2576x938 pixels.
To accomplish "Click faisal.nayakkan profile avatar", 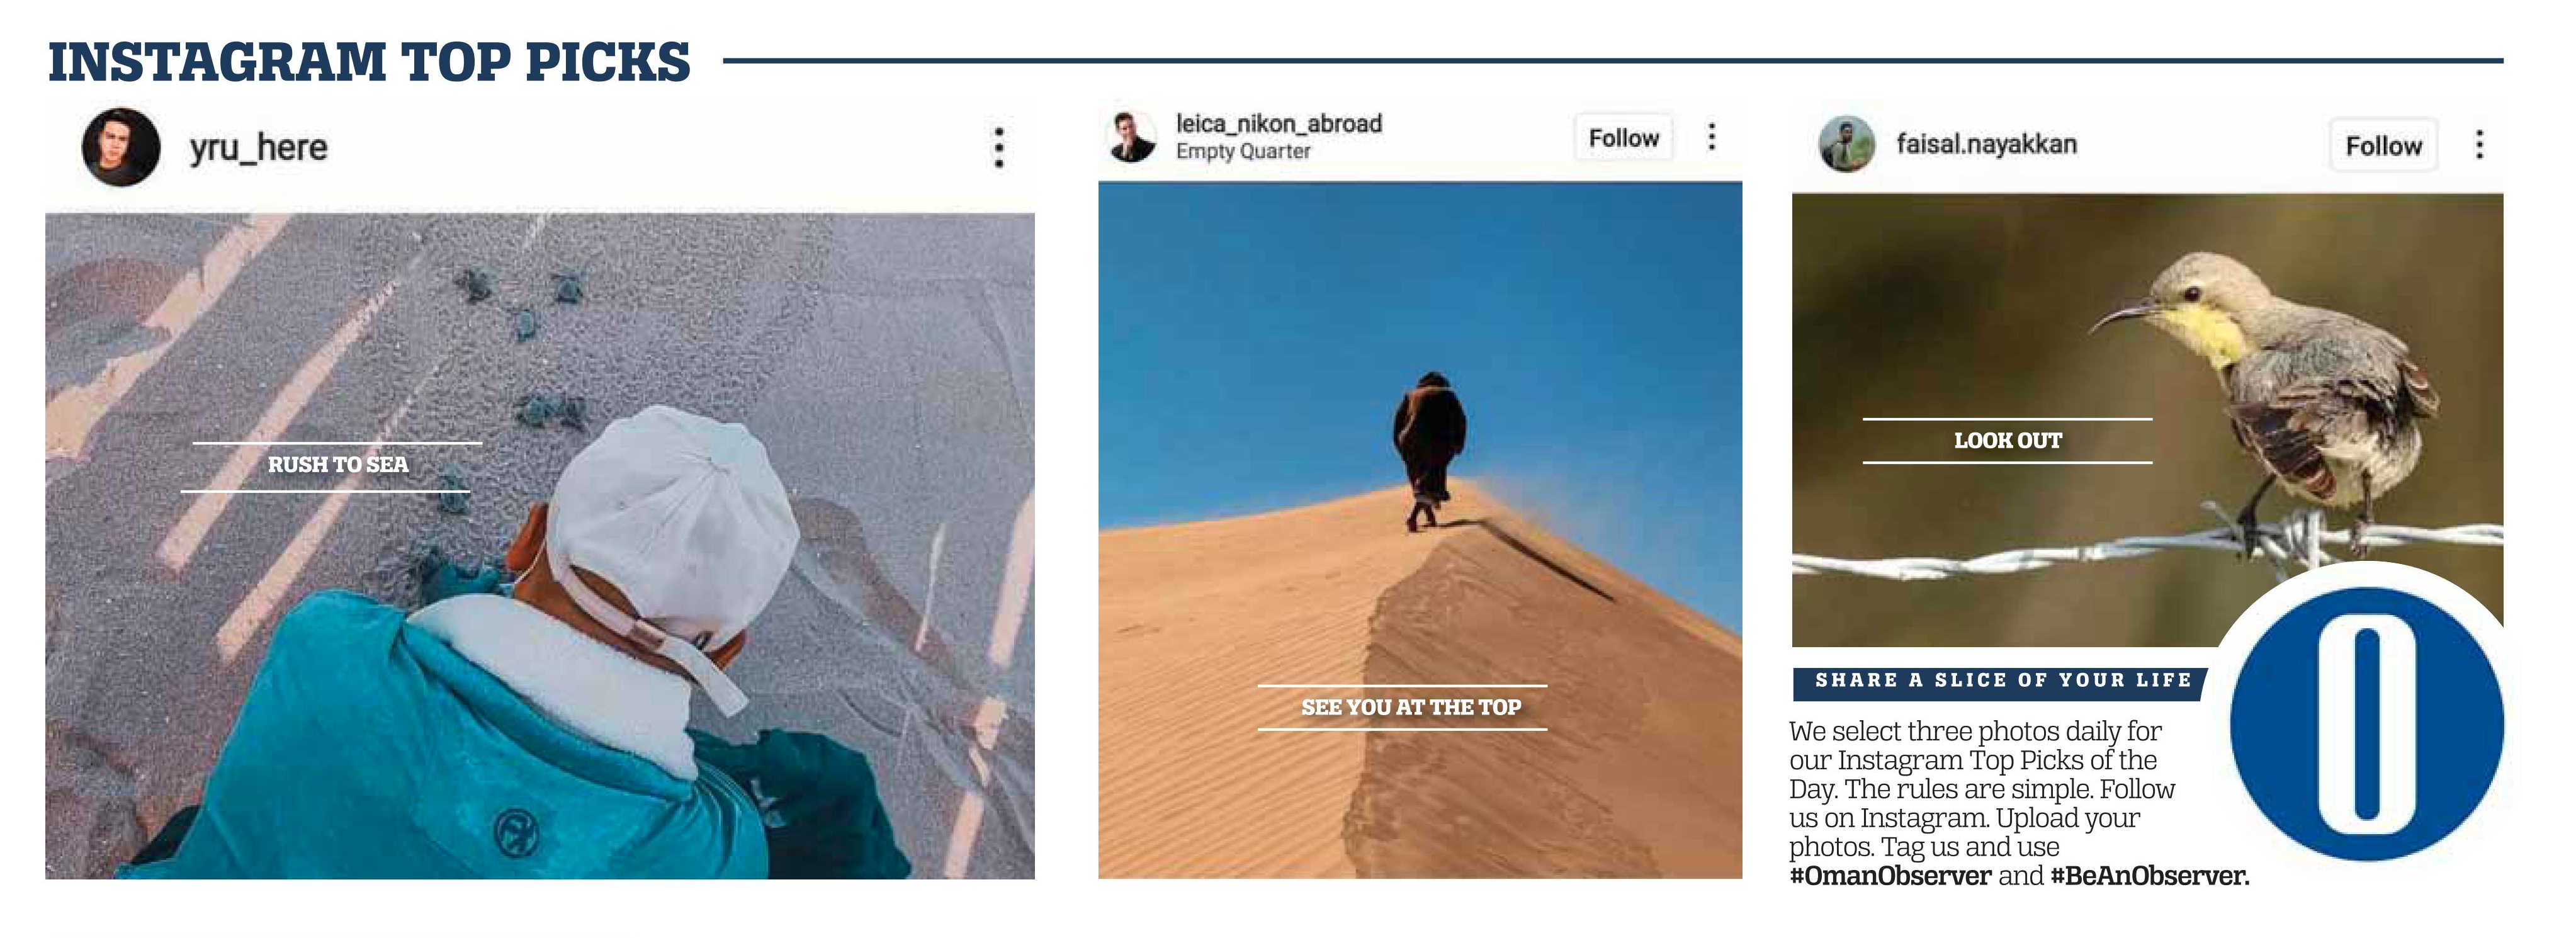I will (1846, 145).
